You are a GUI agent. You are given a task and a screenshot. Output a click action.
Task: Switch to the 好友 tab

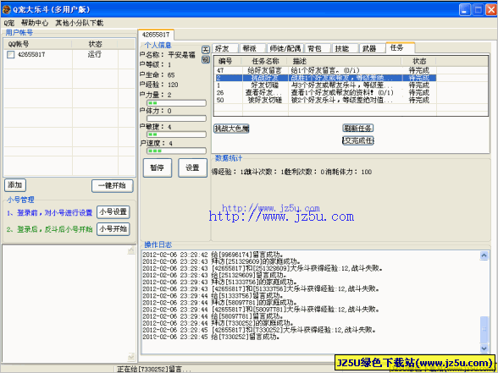(224, 48)
